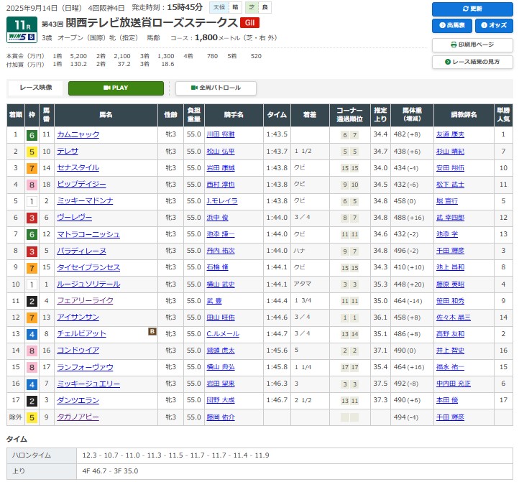This screenshot has width=519, height=482.
Task: Click the 11R race number badge
Action: coord(18,24)
